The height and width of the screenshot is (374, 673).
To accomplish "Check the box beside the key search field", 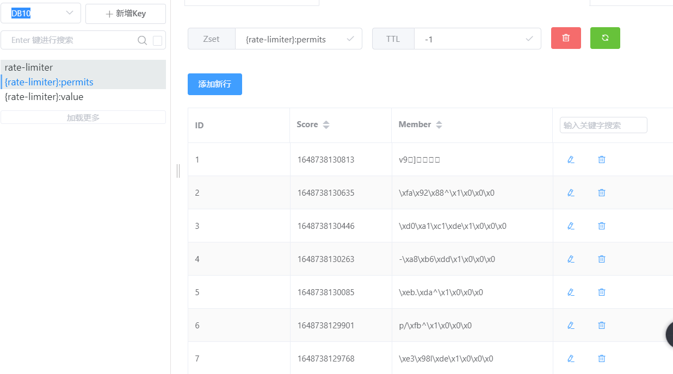I will (157, 40).
